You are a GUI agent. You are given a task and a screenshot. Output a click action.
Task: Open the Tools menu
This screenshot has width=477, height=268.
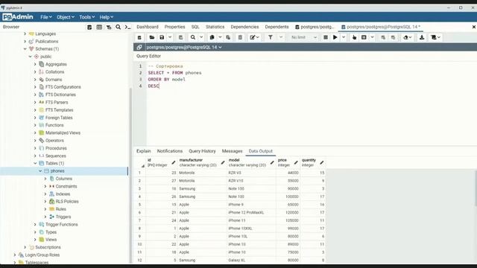pyautogui.click(x=86, y=17)
